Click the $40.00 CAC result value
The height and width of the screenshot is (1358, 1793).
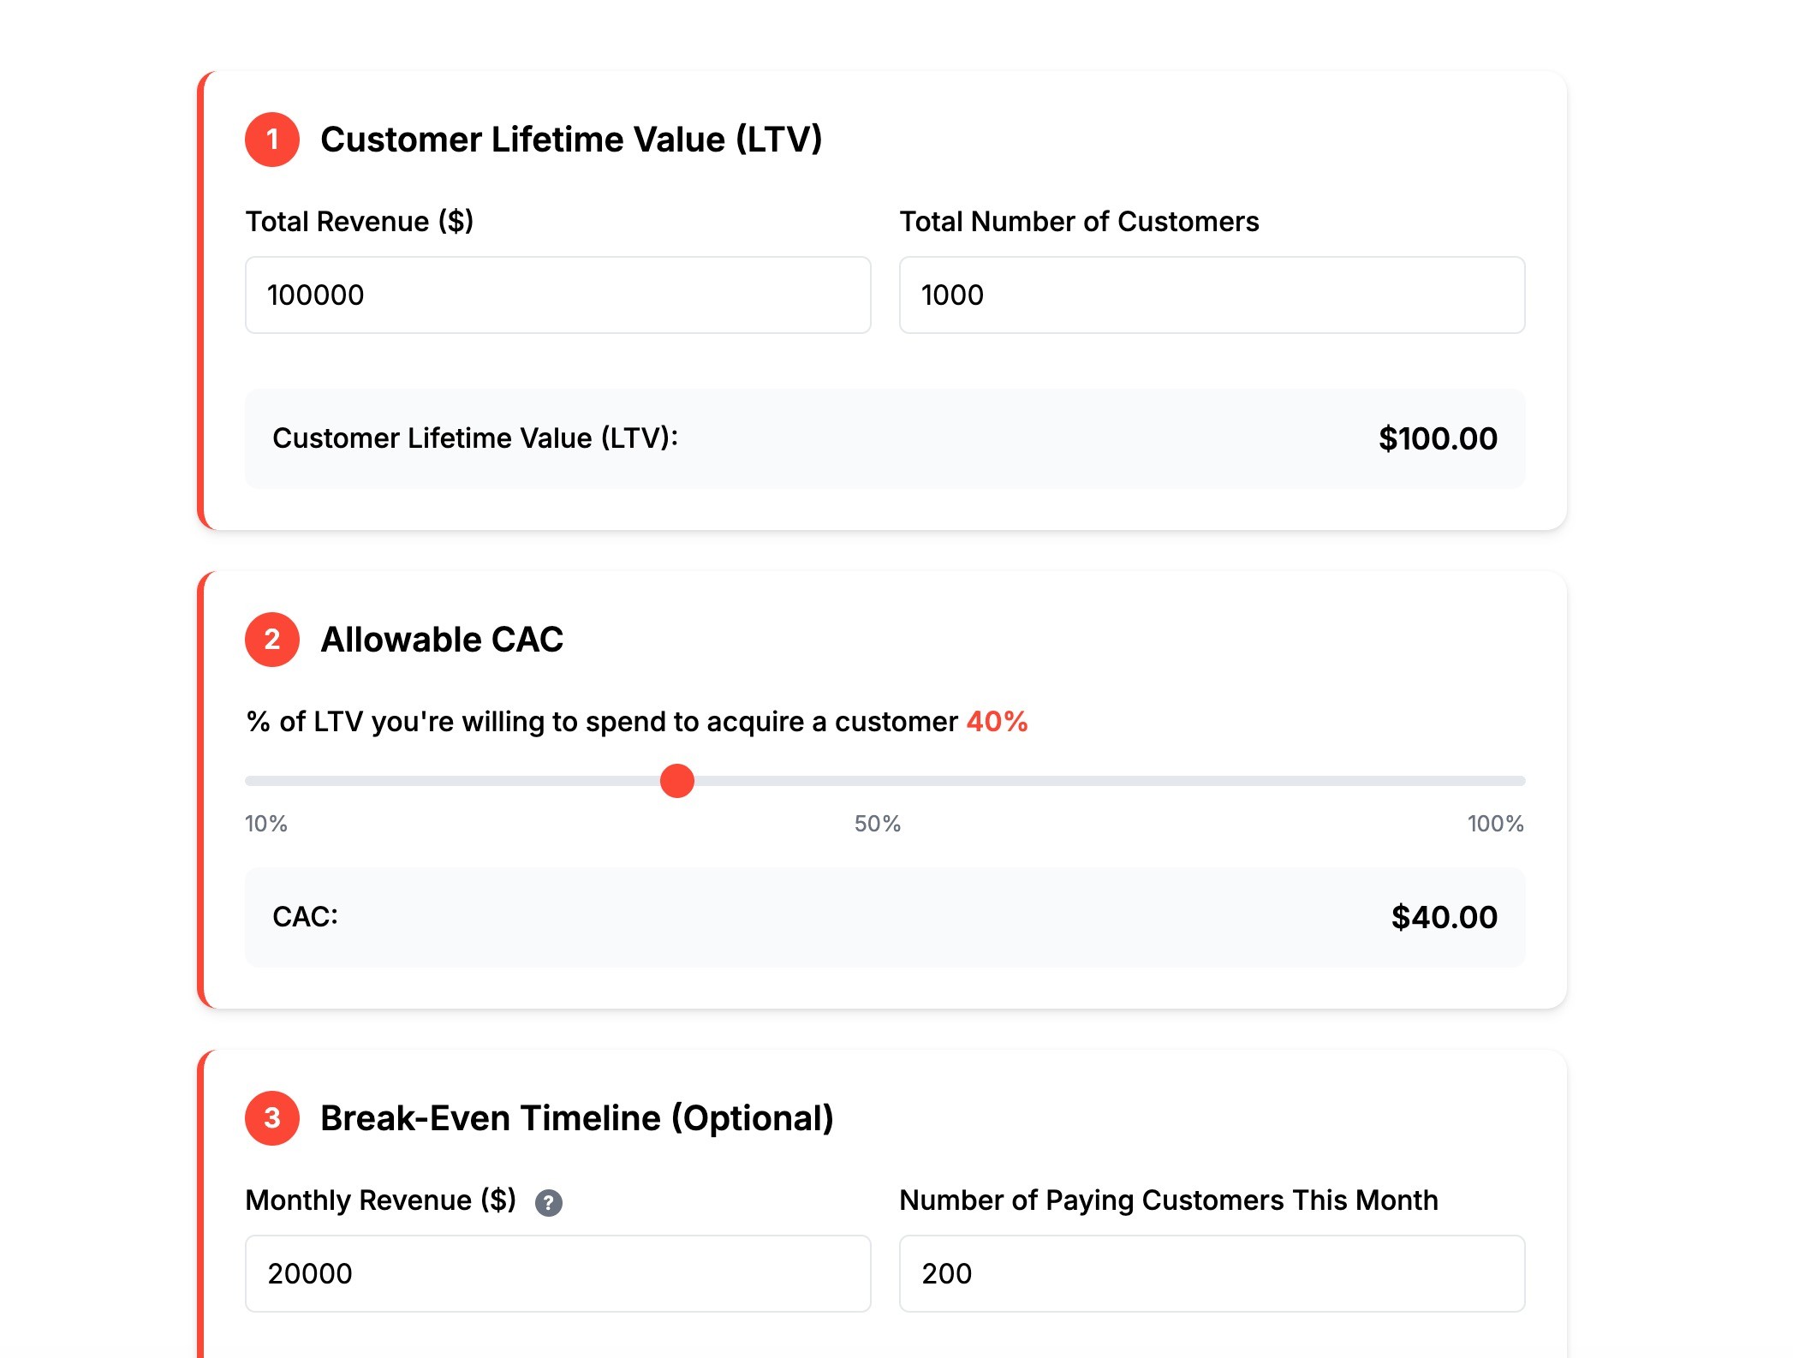[1445, 918]
